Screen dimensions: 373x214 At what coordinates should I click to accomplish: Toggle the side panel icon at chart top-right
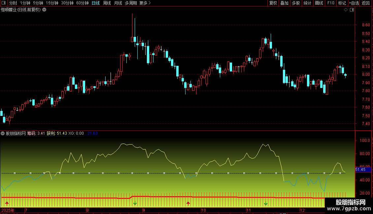pos(352,10)
